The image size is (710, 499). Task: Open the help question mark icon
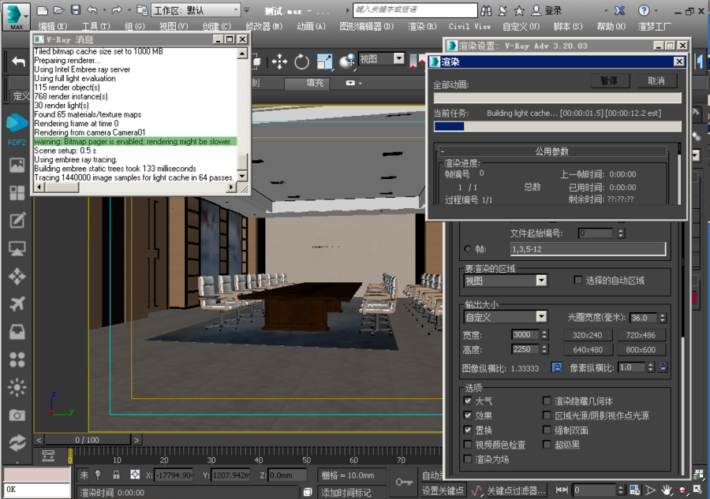[644, 10]
